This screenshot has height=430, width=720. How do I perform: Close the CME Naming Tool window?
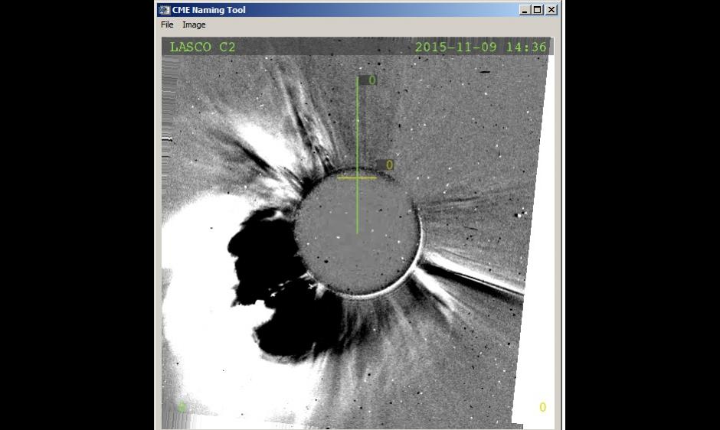(551, 10)
